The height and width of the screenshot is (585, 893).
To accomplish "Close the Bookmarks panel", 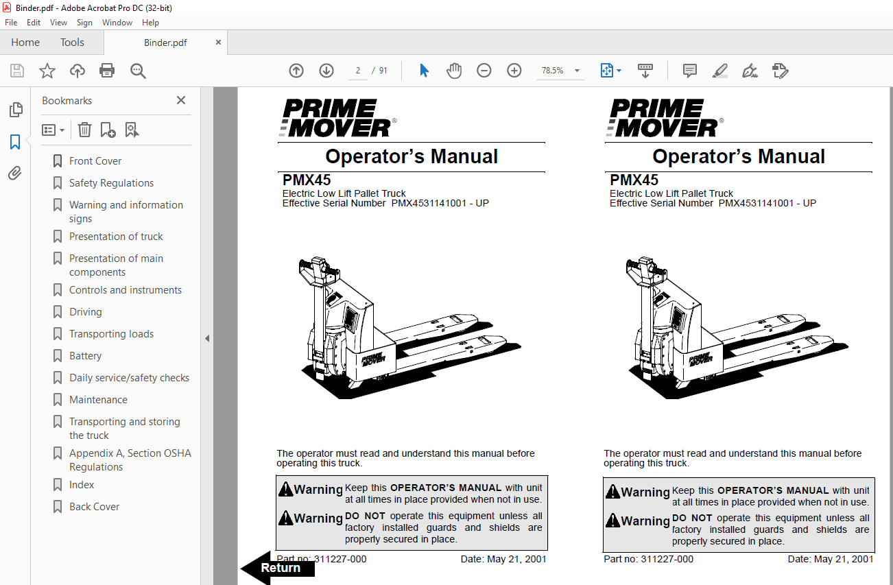I will click(x=181, y=100).
